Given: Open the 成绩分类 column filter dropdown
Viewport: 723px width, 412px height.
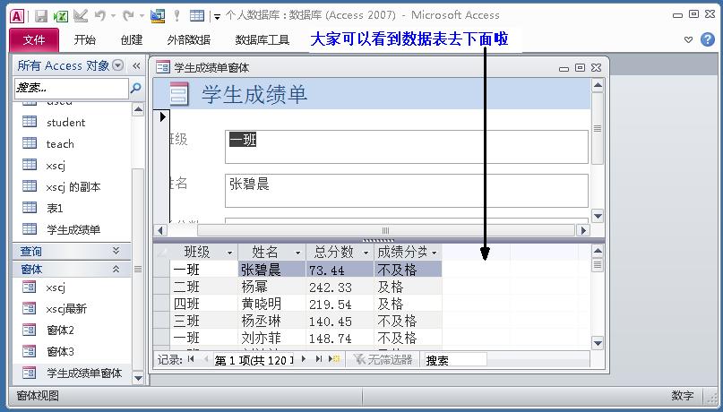Looking at the screenshot, I should point(434,253).
